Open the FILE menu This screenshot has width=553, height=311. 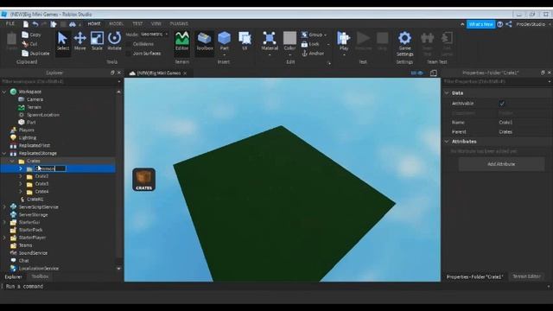(x=10, y=24)
